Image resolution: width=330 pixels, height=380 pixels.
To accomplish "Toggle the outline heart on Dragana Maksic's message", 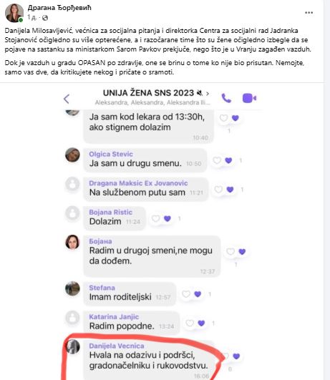I will tap(218, 189).
